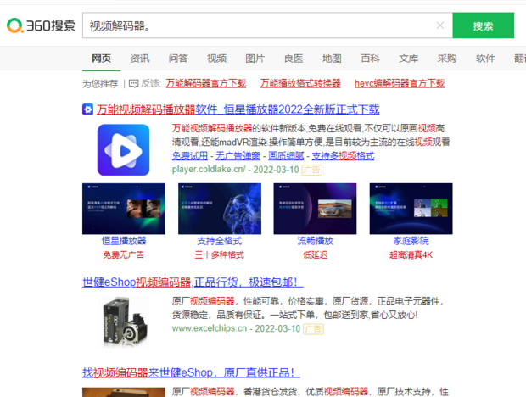
Task: Open the 文库 tab
Action: [409, 59]
